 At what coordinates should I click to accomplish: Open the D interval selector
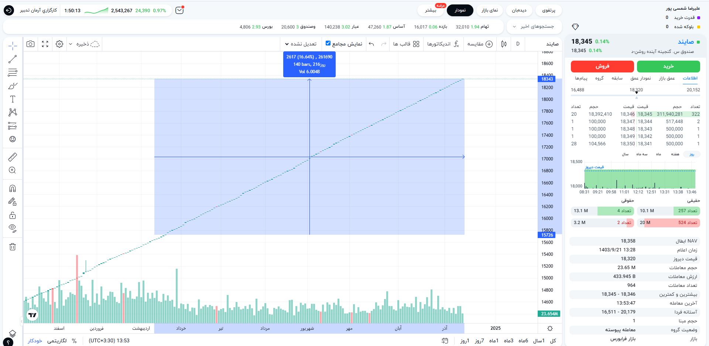pos(518,44)
